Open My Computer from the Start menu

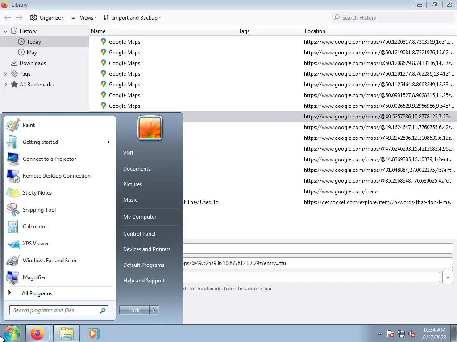click(x=140, y=217)
